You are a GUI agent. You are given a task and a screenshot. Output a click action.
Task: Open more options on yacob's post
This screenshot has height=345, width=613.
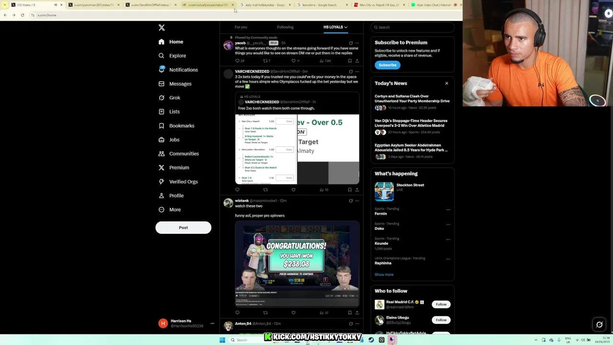357,43
